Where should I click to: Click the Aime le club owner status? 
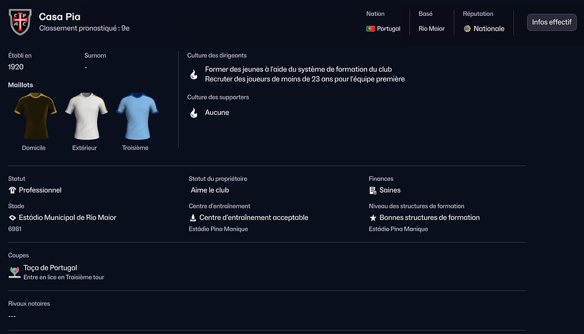click(210, 190)
